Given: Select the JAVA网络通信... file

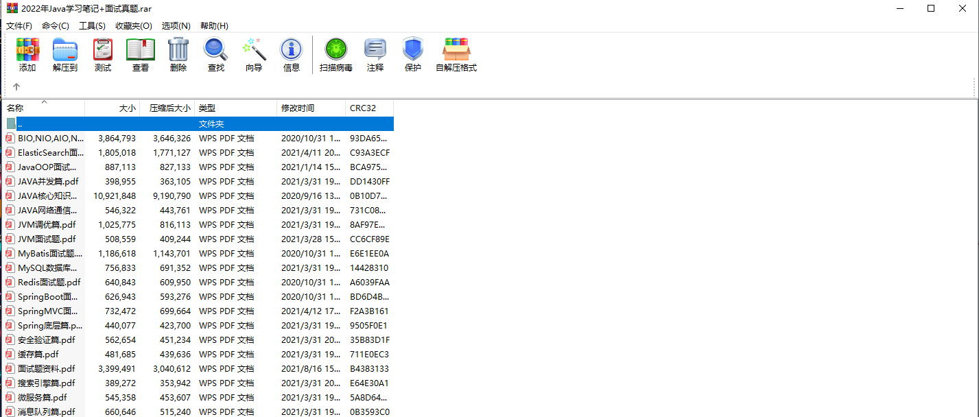Looking at the screenshot, I should (x=47, y=210).
